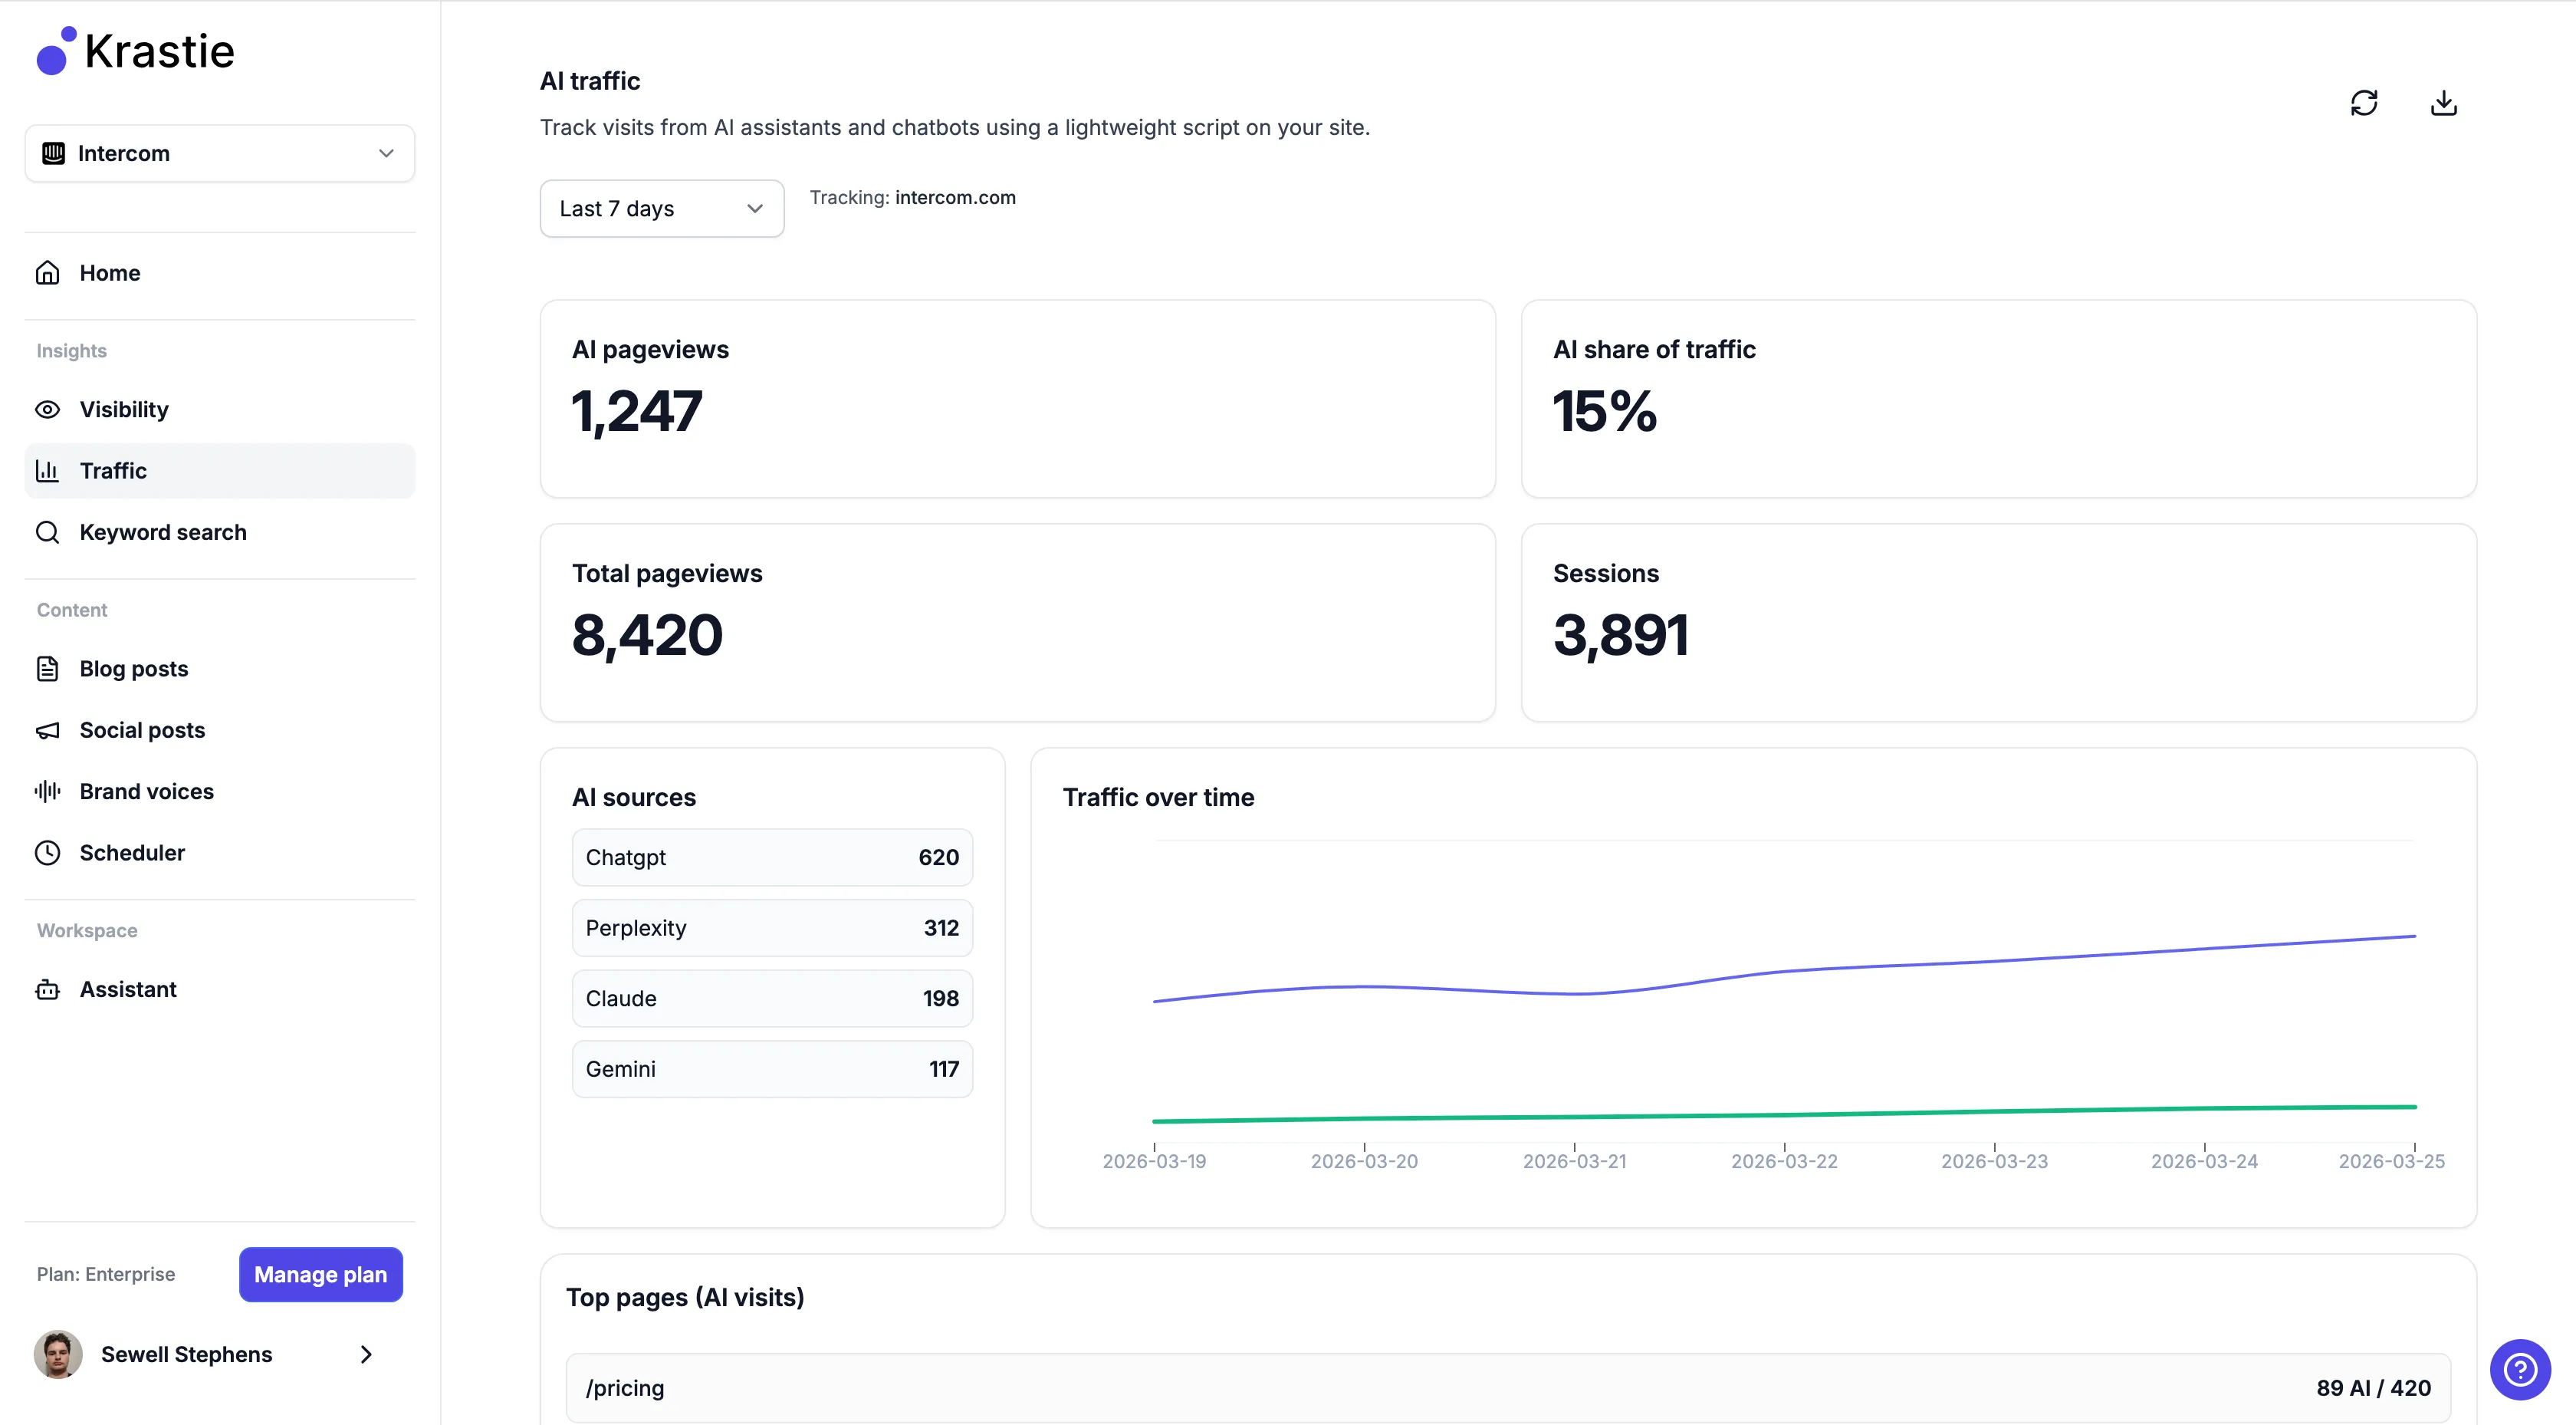
Task: Select the Chatgpt source row
Action: pos(772,857)
